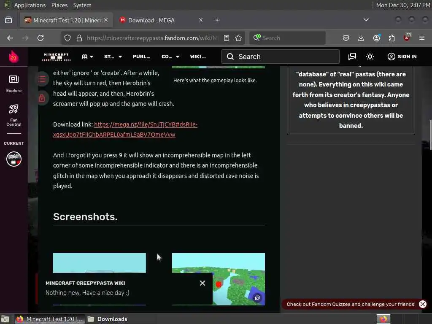Close the Download - MEGA tab
This screenshot has width=432, height=324.
click(201, 20)
